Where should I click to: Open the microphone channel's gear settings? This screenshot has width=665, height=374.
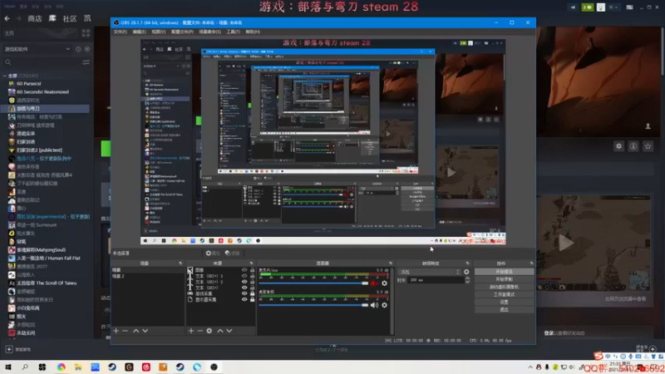(384, 283)
